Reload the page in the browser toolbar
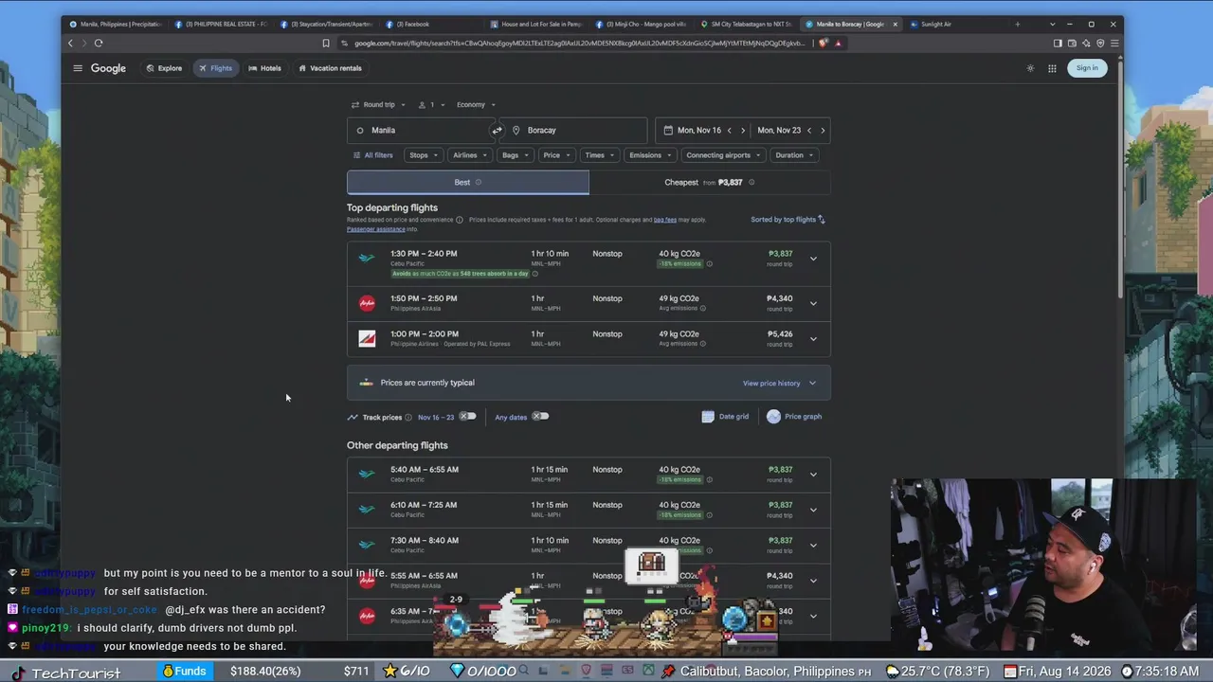Image resolution: width=1213 pixels, height=682 pixels. pos(99,43)
